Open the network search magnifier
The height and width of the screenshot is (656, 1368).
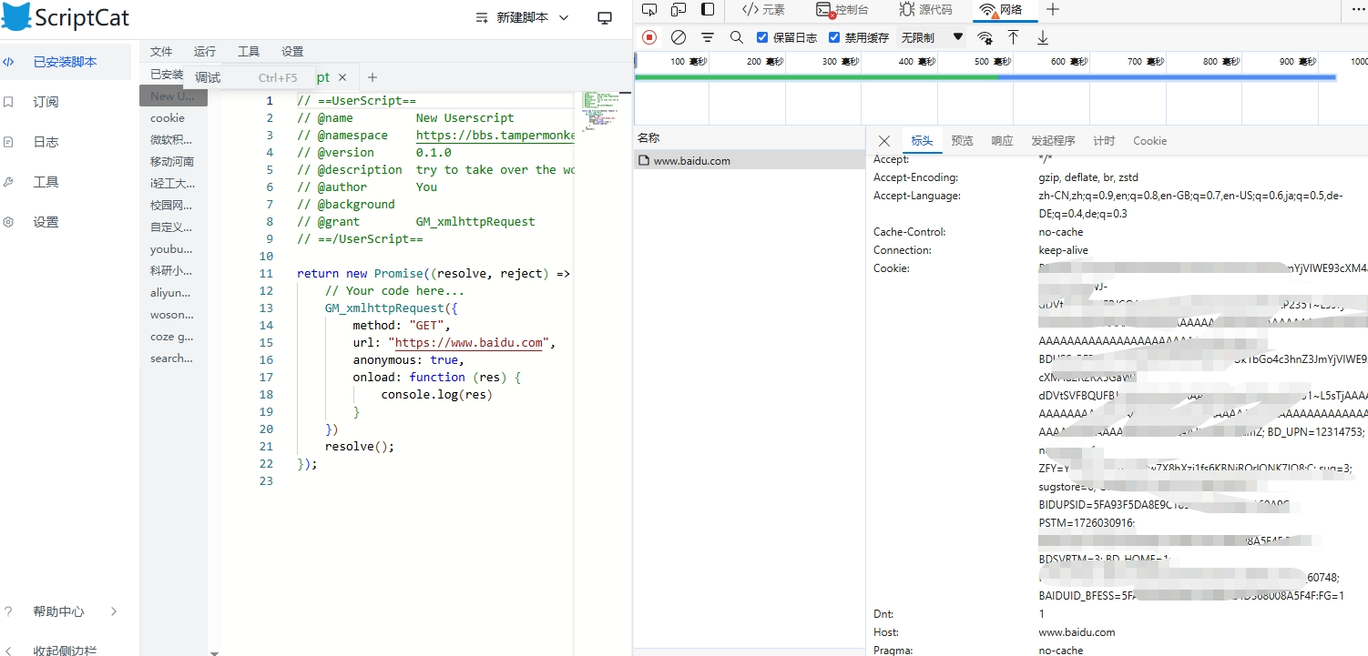pos(736,37)
